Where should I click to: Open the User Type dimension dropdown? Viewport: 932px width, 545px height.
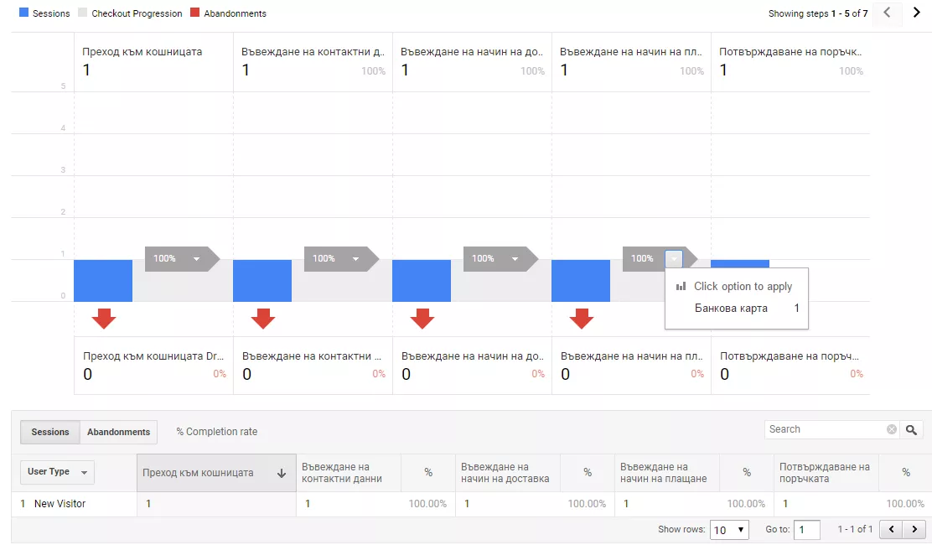coord(57,472)
